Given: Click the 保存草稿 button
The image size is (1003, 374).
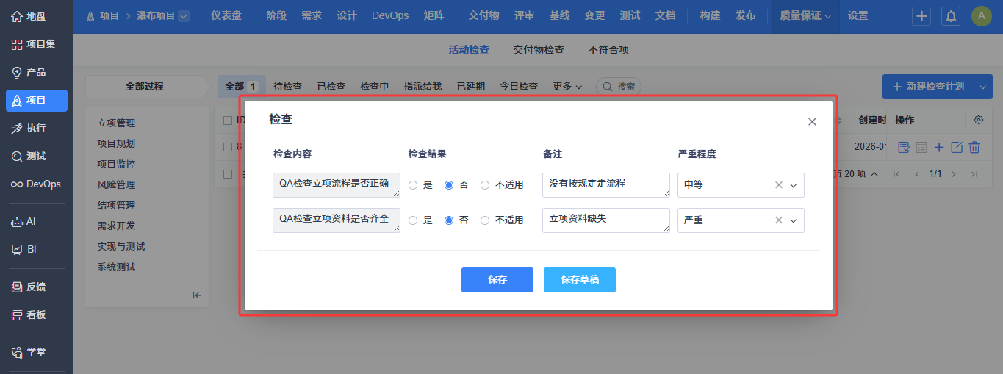Looking at the screenshot, I should 579,280.
